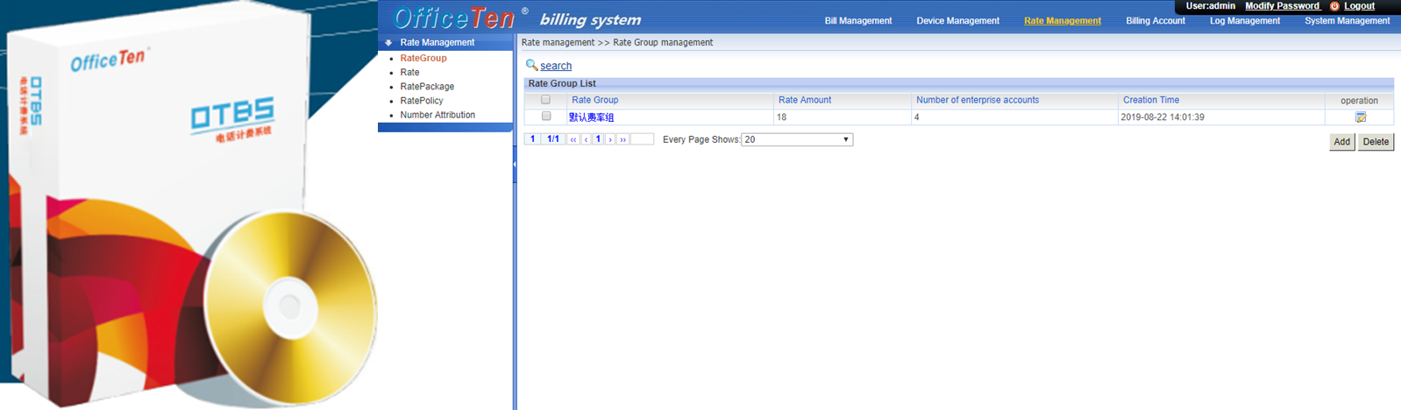Click the edit icon in operation column

point(1360,117)
